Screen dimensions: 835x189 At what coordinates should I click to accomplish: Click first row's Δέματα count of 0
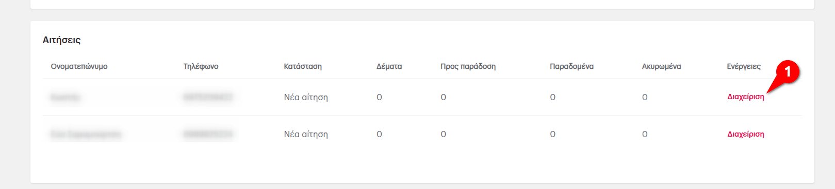coord(379,97)
